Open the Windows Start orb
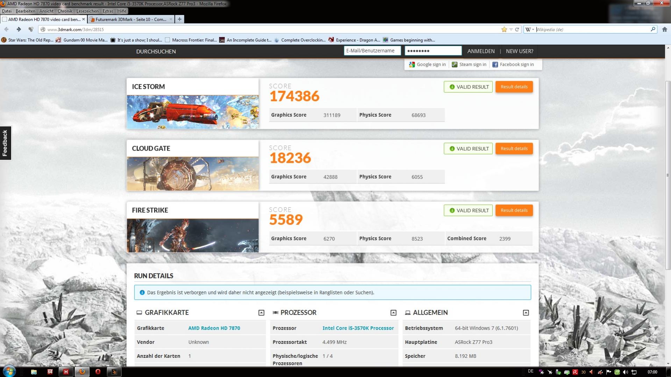 coord(9,371)
